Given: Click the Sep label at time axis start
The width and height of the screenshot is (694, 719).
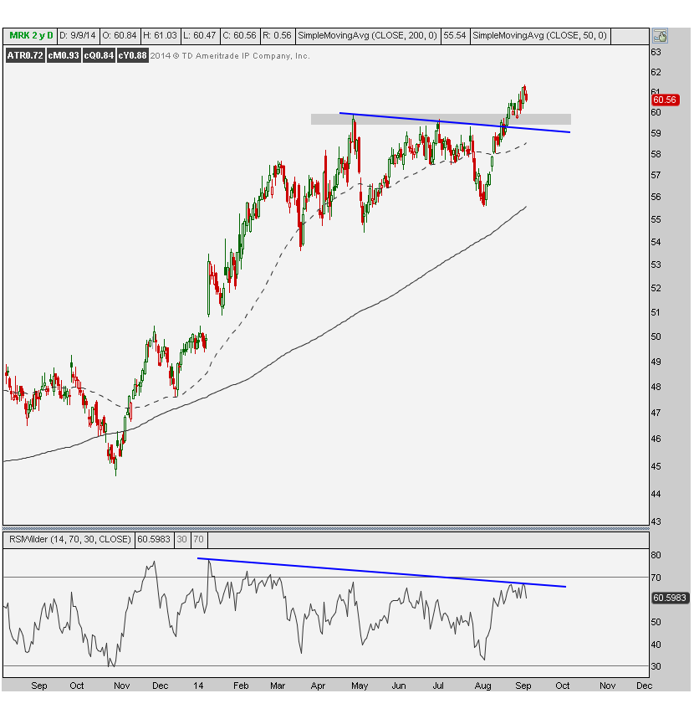Looking at the screenshot, I should point(39,686).
